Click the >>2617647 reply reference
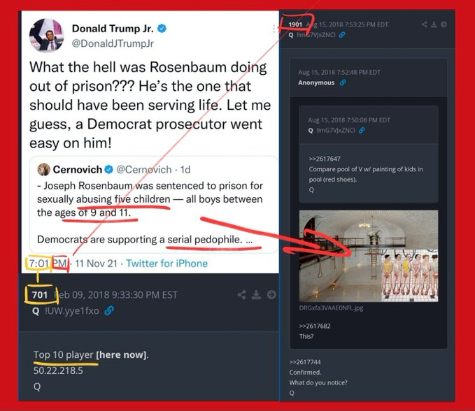 pyautogui.click(x=325, y=159)
